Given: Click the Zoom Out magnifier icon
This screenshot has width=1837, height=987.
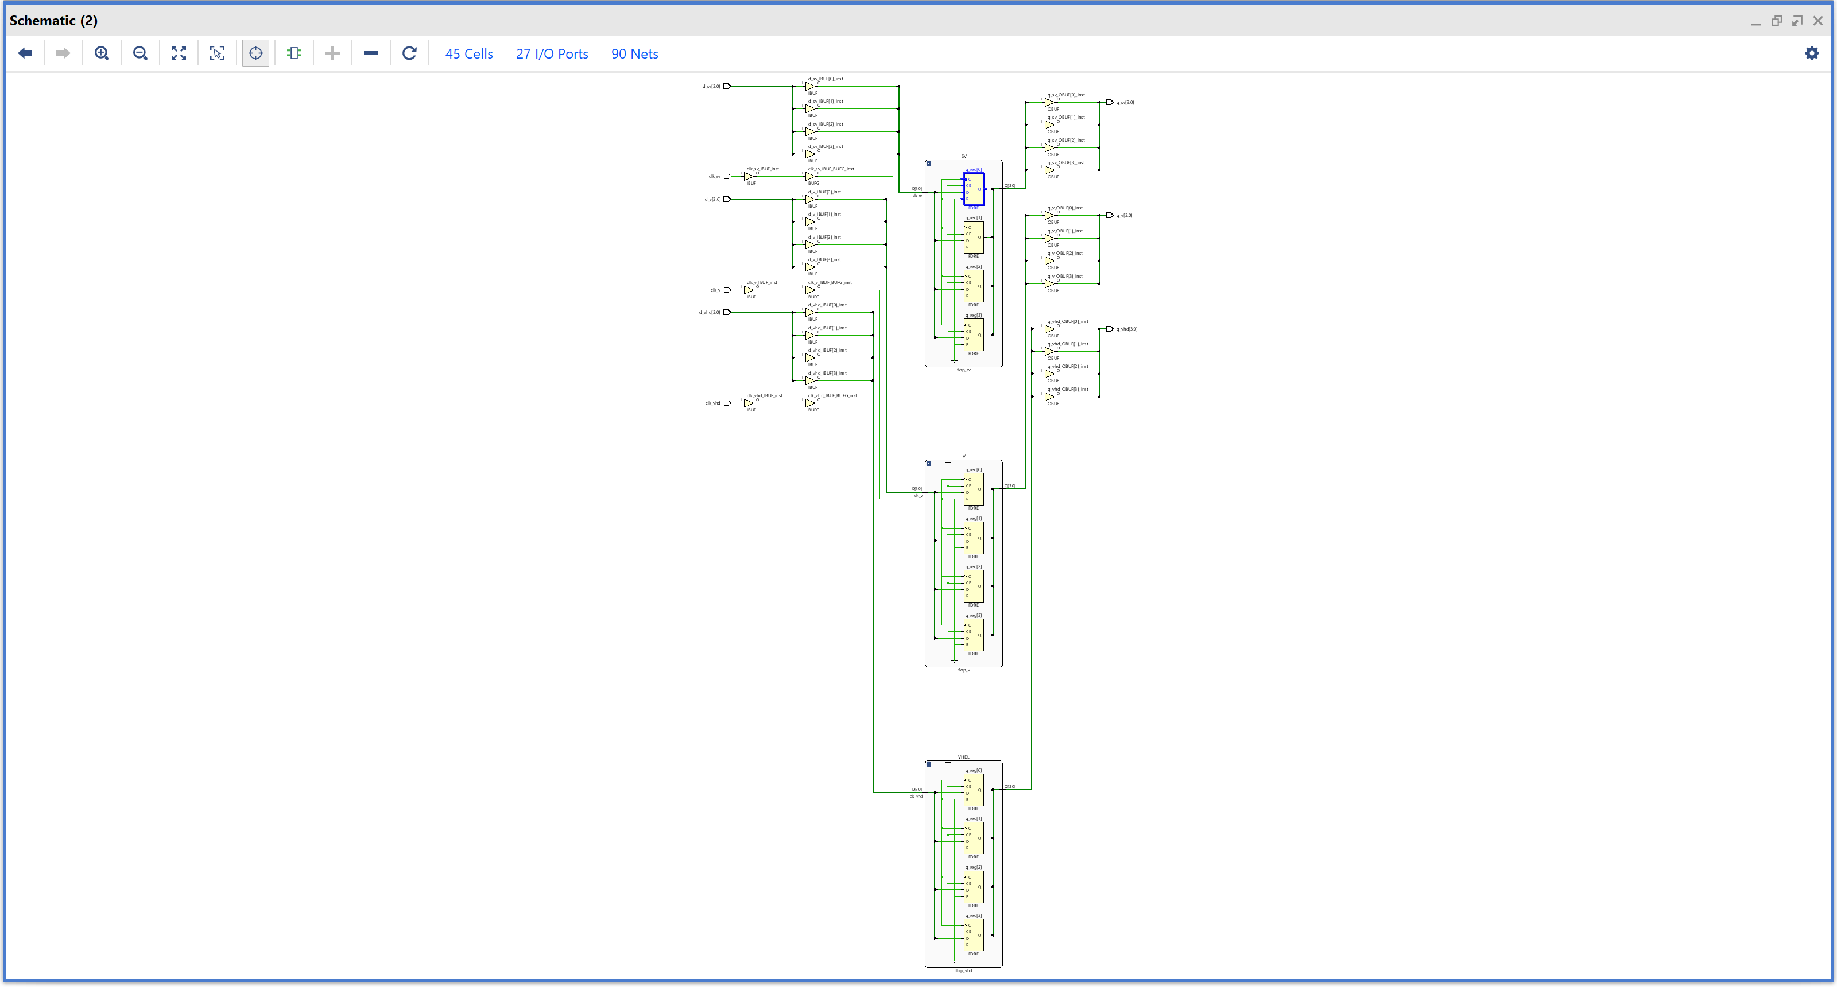Looking at the screenshot, I should click(141, 53).
